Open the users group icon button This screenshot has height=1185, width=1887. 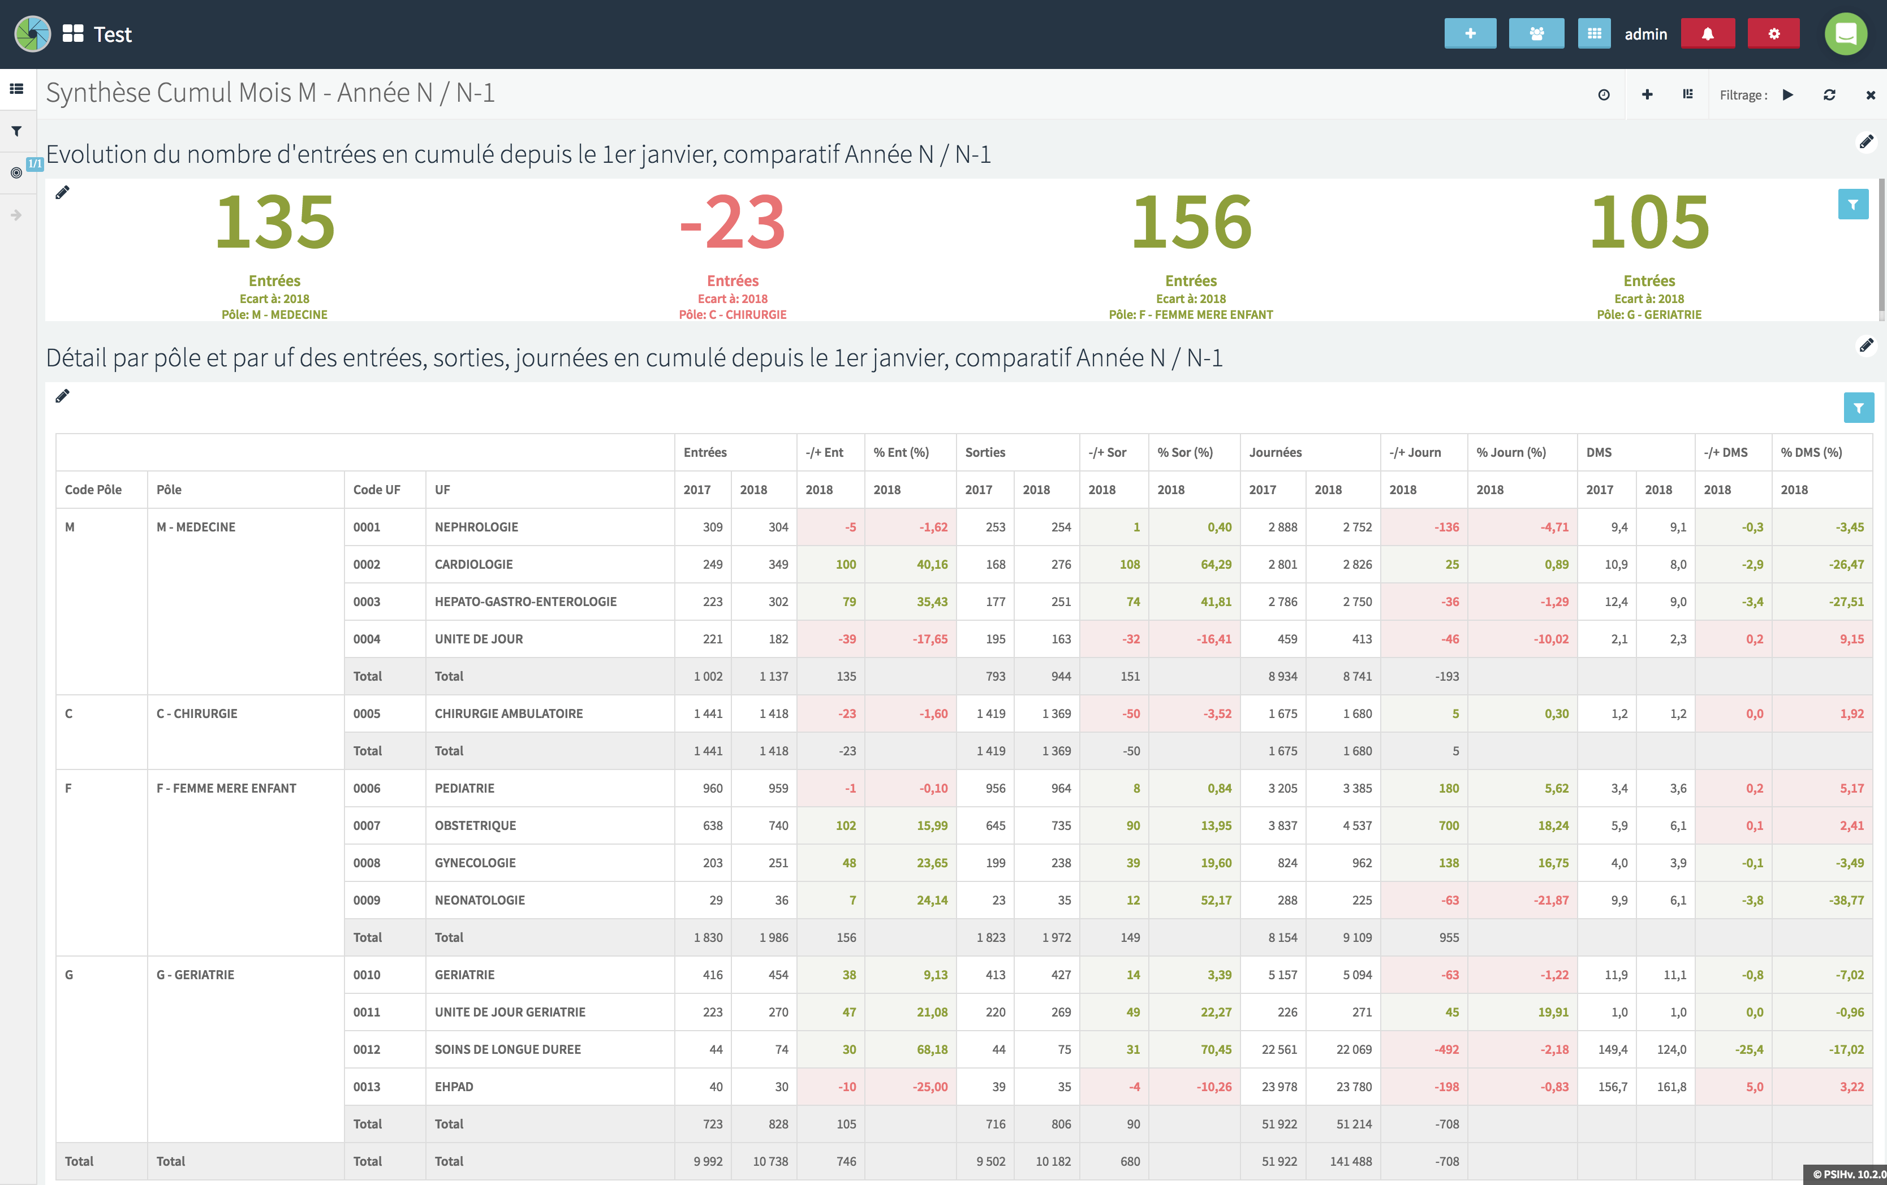[1536, 34]
